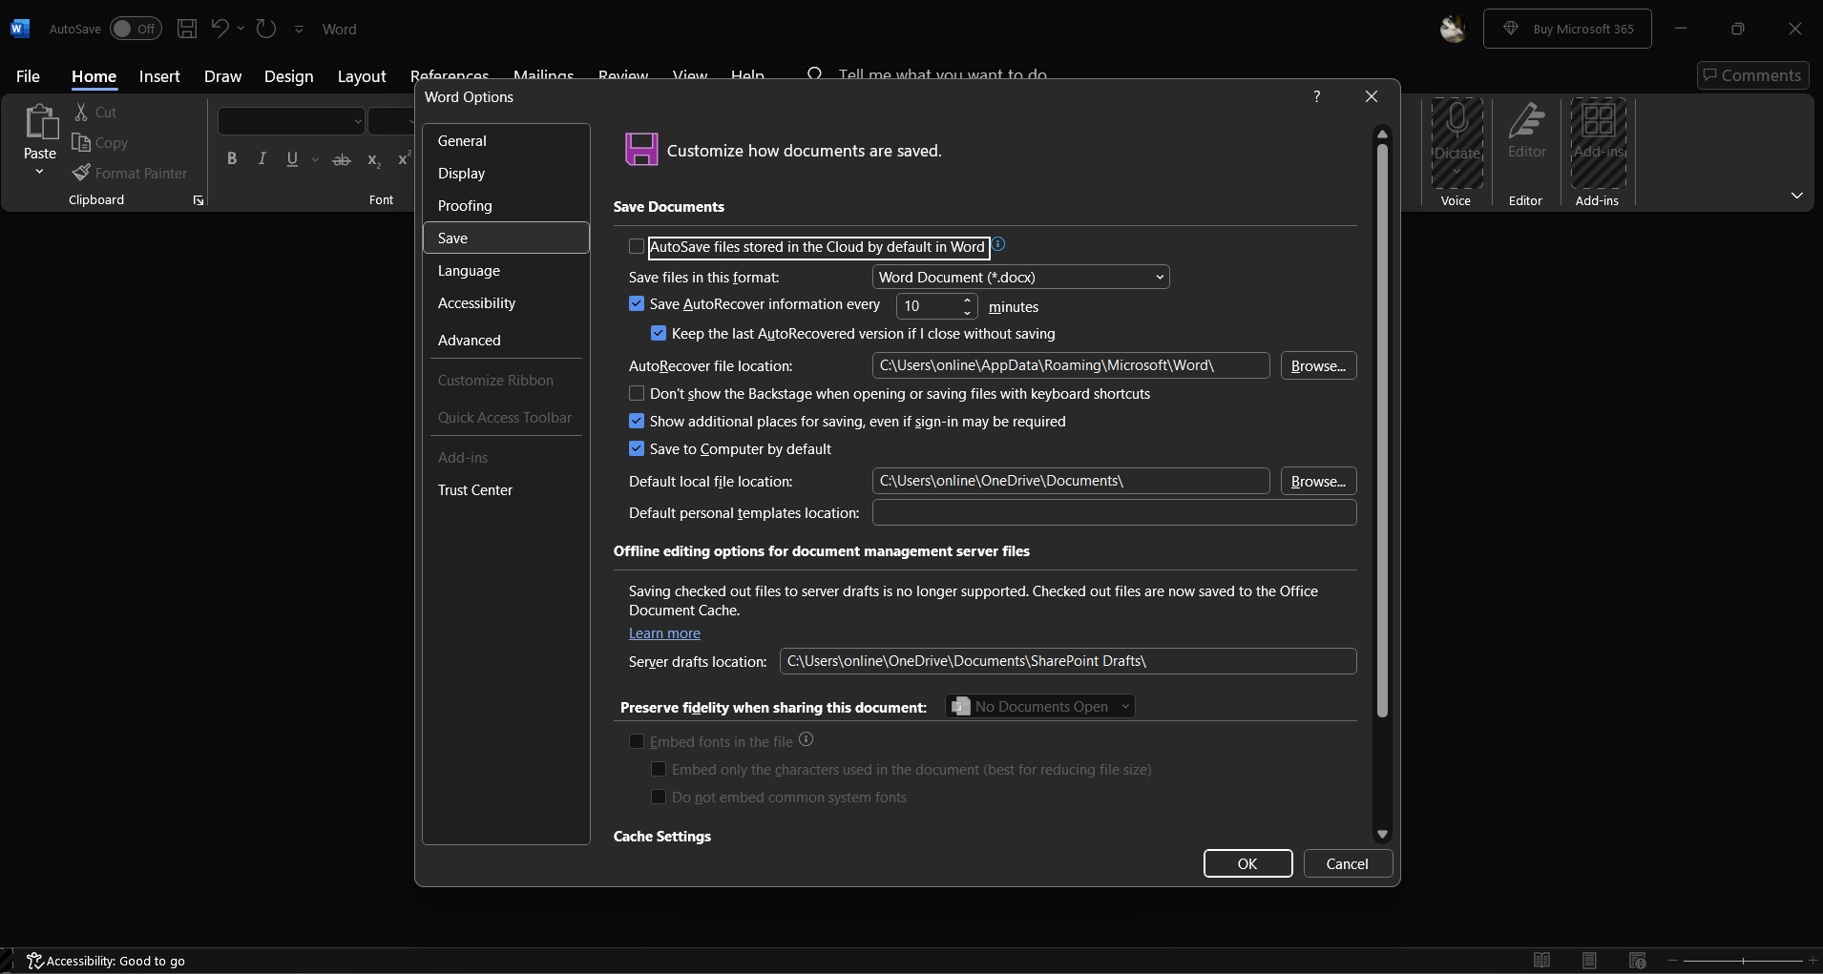Select Trust Center category
The image size is (1823, 974).
point(506,490)
